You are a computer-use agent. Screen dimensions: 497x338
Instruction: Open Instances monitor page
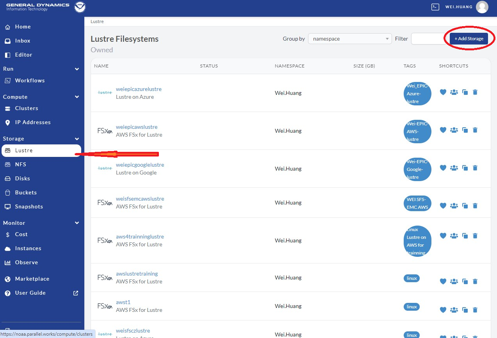click(28, 248)
